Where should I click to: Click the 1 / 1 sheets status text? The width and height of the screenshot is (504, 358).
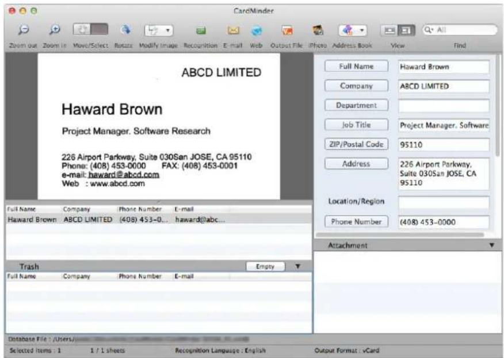coord(108,351)
